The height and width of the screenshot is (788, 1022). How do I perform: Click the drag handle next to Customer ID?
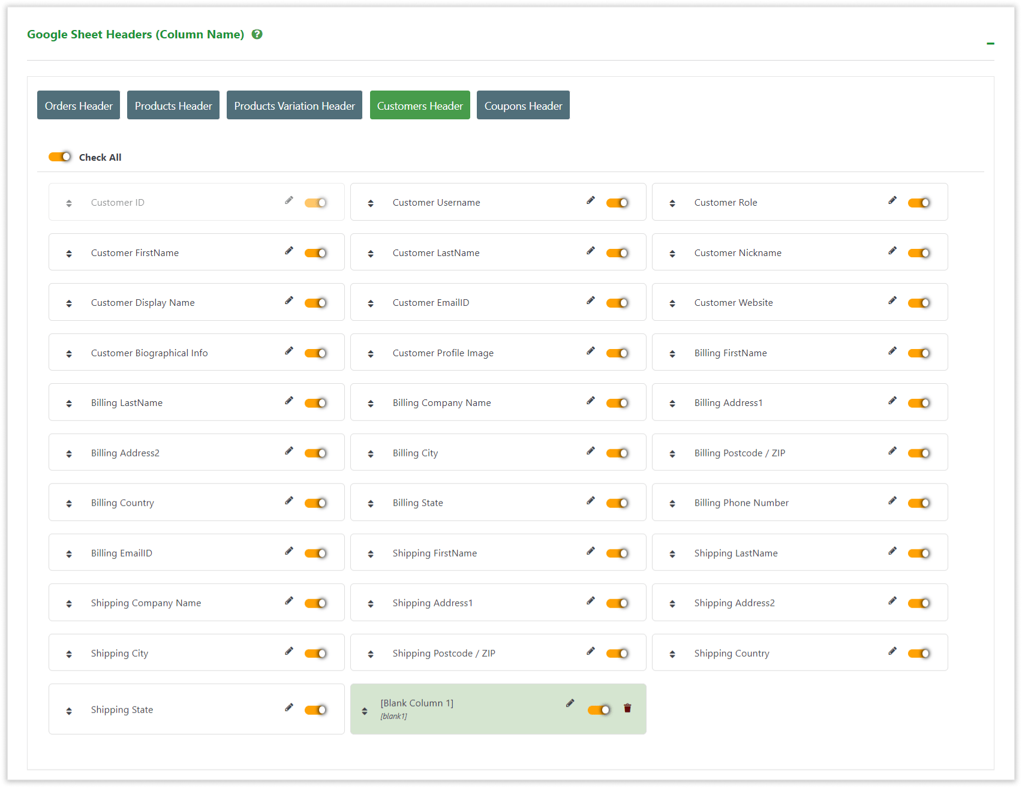tap(68, 202)
